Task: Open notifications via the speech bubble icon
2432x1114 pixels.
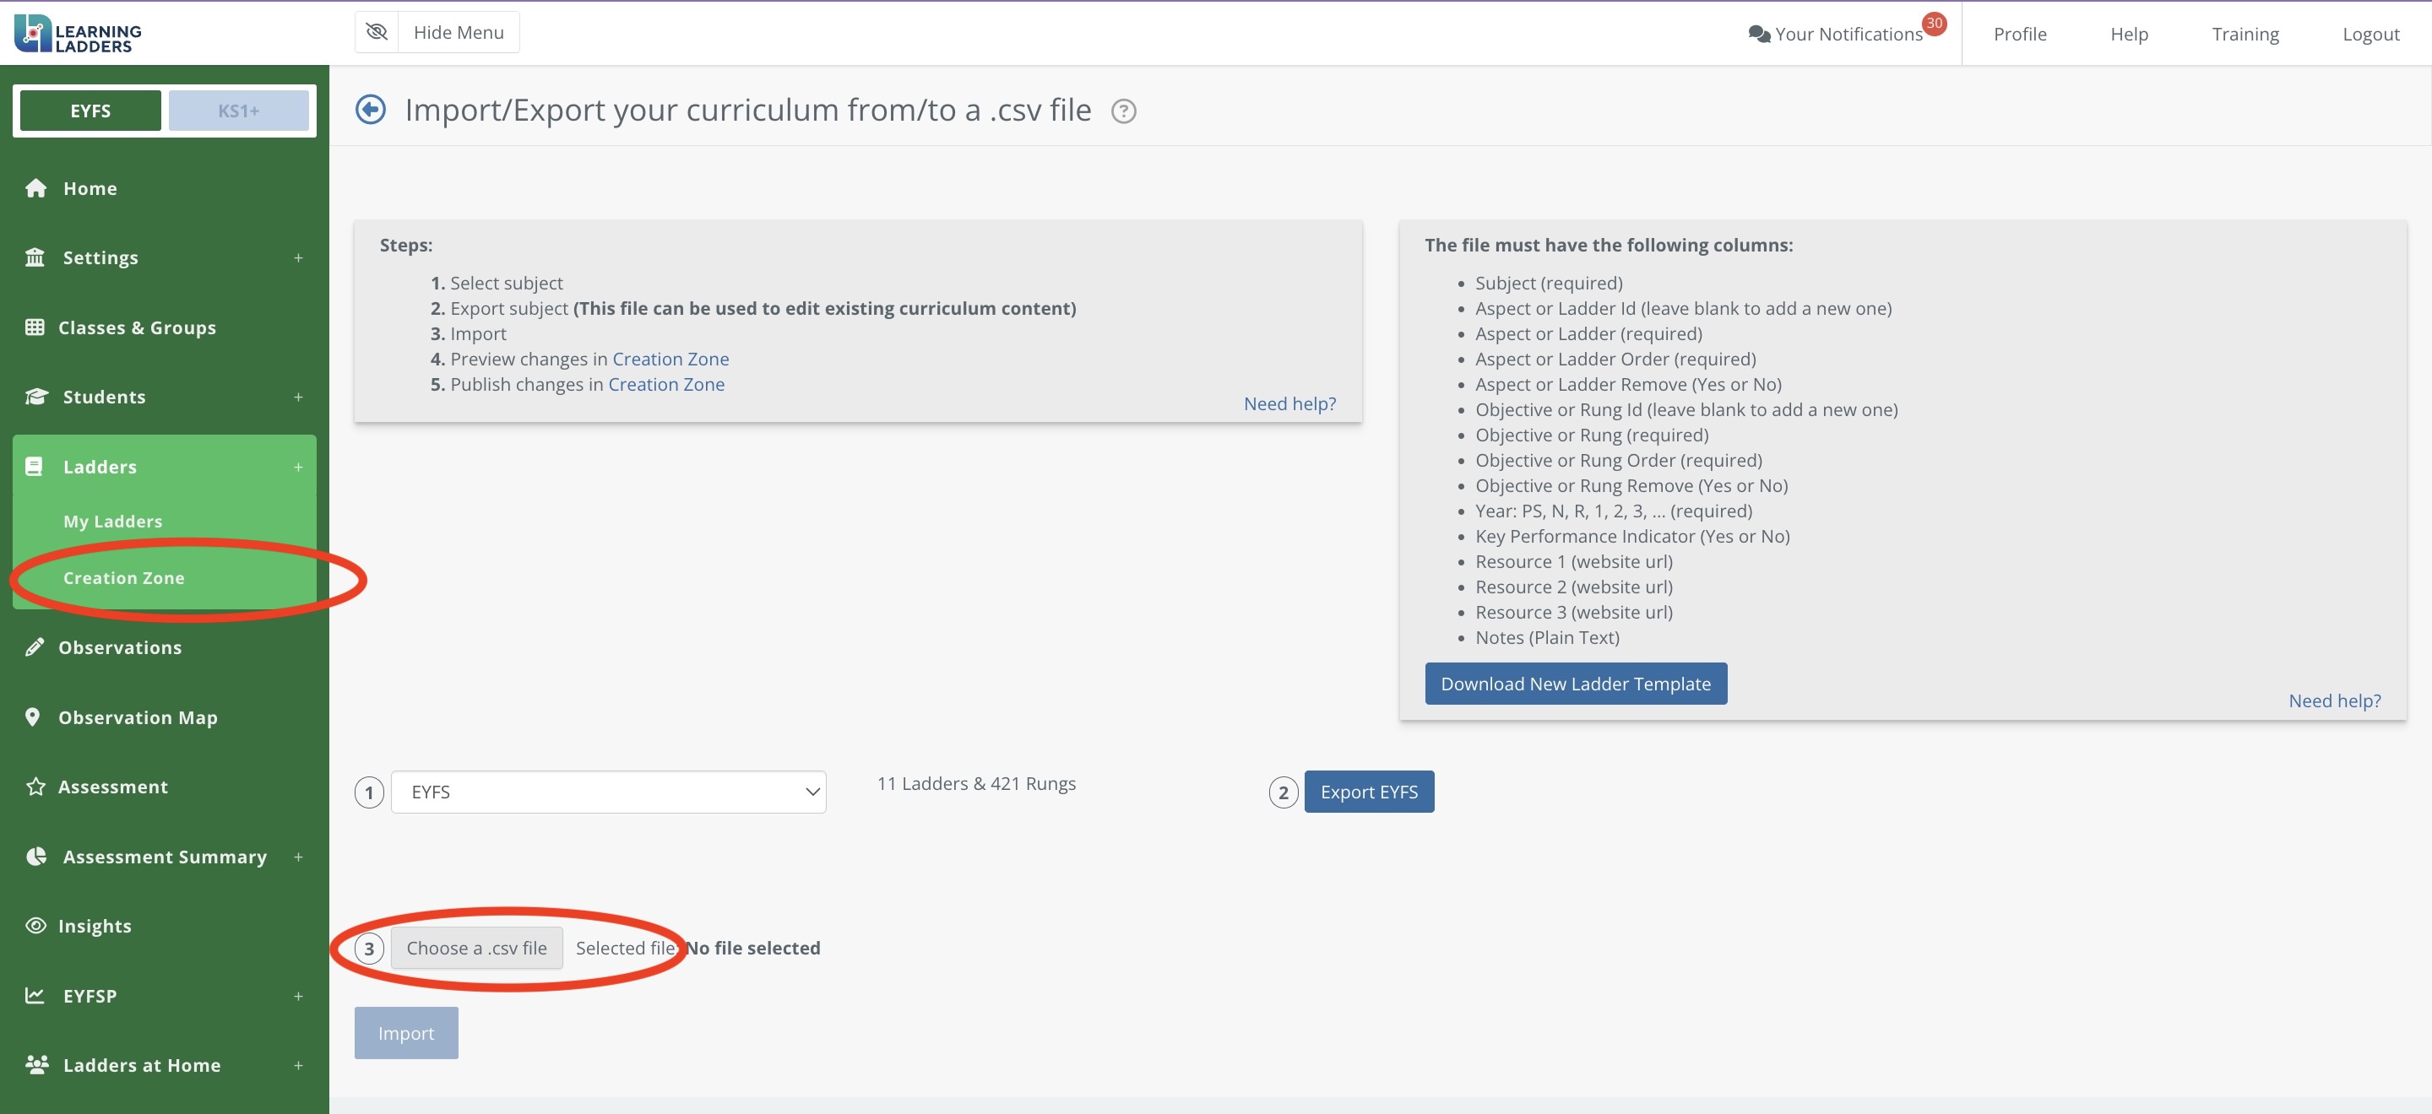Action: click(1758, 34)
